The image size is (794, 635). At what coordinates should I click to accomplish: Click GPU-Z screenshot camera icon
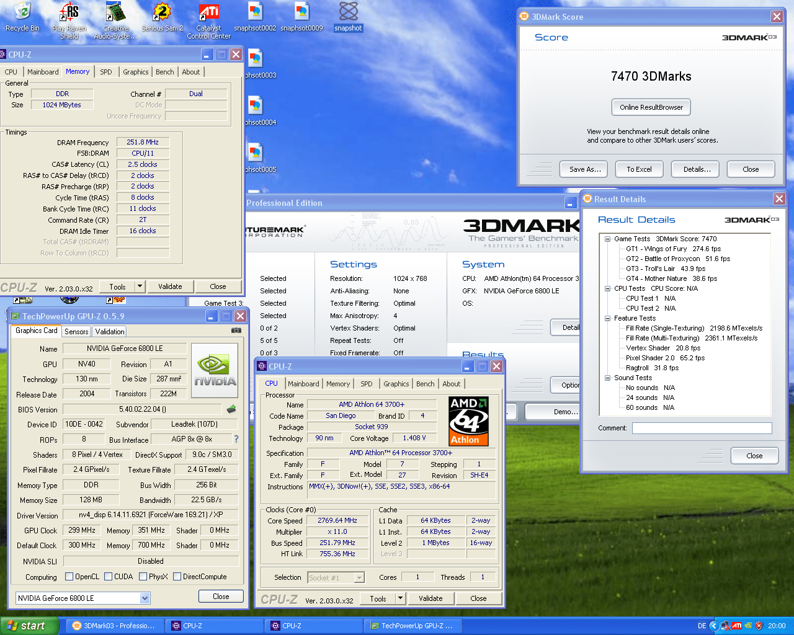tap(236, 331)
